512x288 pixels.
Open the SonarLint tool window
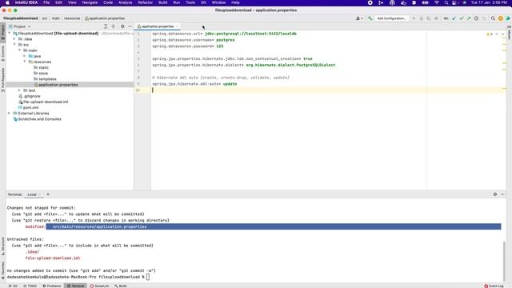pyautogui.click(x=99, y=286)
